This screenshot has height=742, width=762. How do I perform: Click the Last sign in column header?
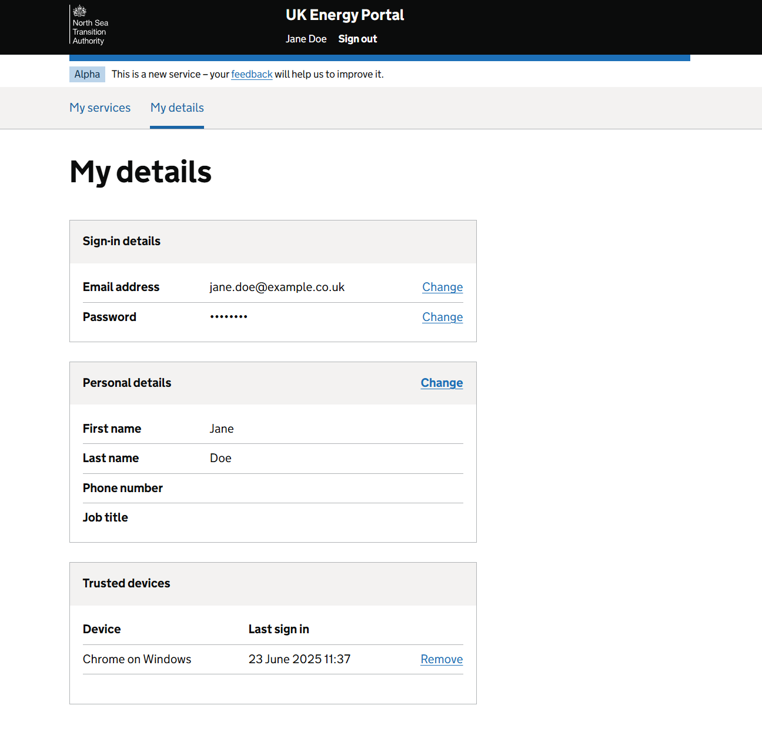[279, 629]
